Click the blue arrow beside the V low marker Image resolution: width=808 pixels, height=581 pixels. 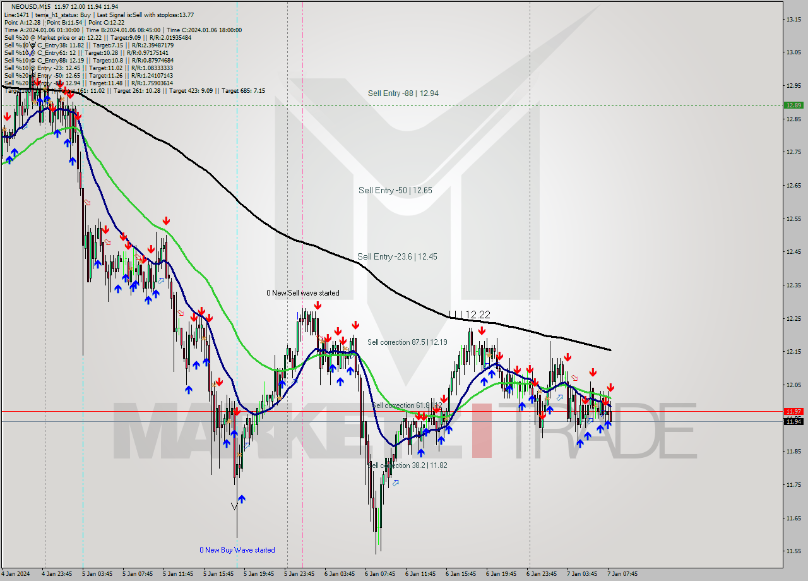241,499
